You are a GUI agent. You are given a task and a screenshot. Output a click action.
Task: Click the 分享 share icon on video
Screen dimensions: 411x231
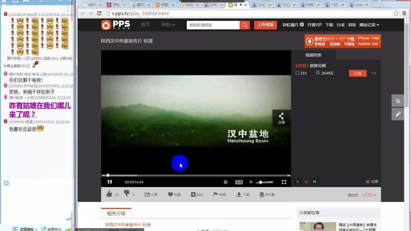[x=280, y=115]
